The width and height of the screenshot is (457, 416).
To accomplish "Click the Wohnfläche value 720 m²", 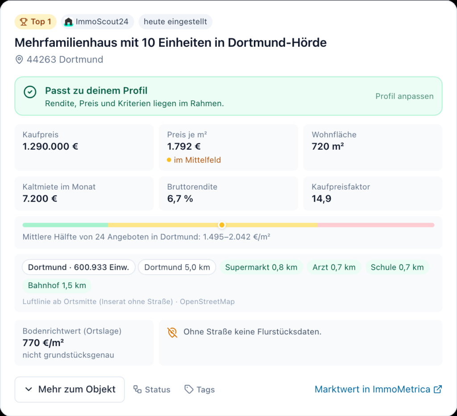I will (328, 146).
